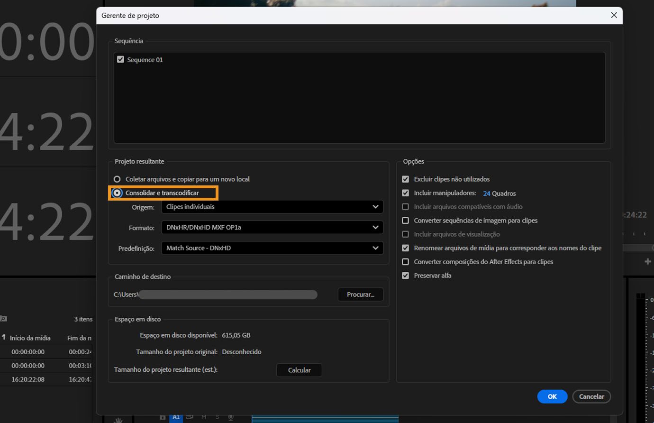Click the Início da mídia column header
The width and height of the screenshot is (654, 423).
point(30,338)
